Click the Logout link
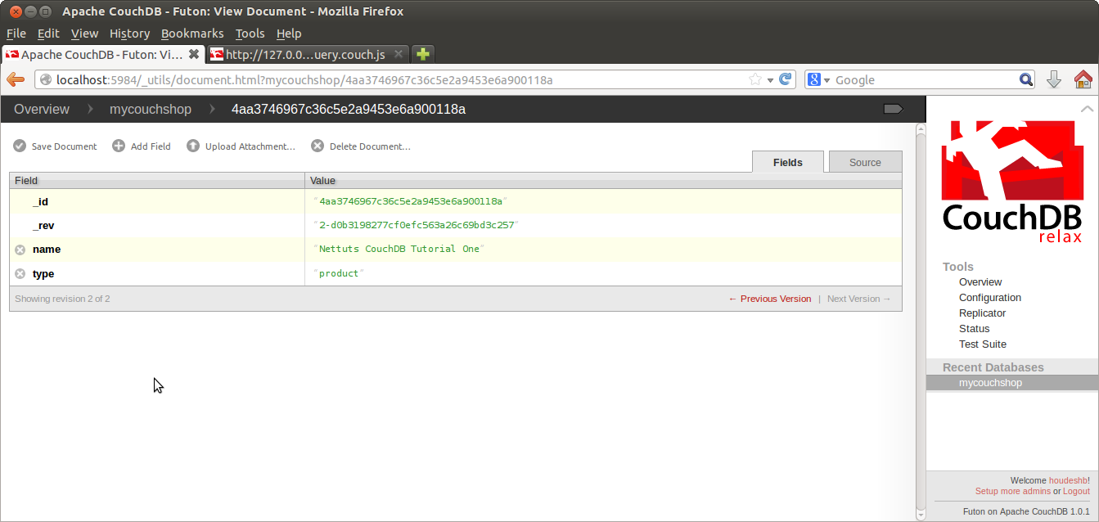 (x=1076, y=491)
